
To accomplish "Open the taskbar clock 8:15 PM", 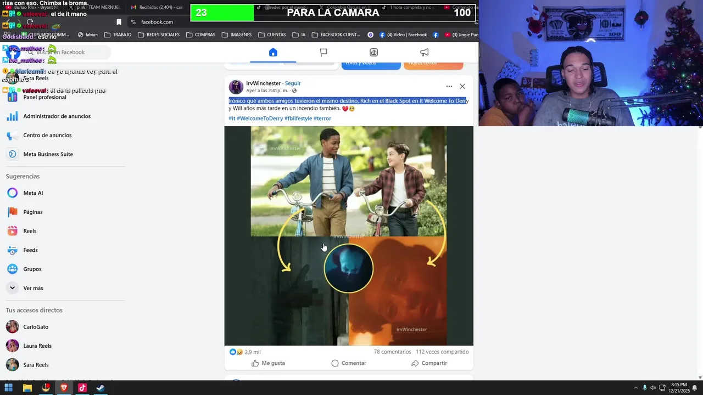I will [x=679, y=388].
